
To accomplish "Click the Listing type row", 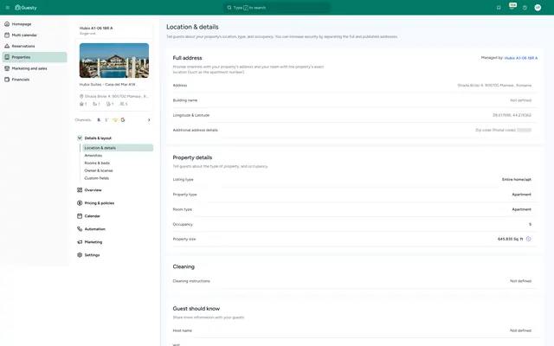I will 354,179.
